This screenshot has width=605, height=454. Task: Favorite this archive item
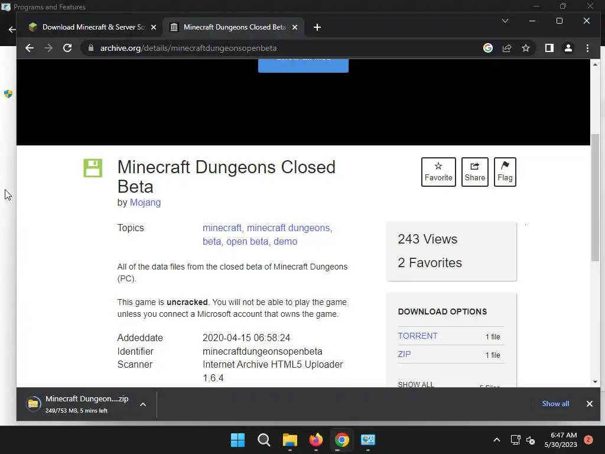pyautogui.click(x=438, y=172)
